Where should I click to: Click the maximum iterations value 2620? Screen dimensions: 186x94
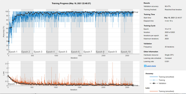(x=167, y=39)
